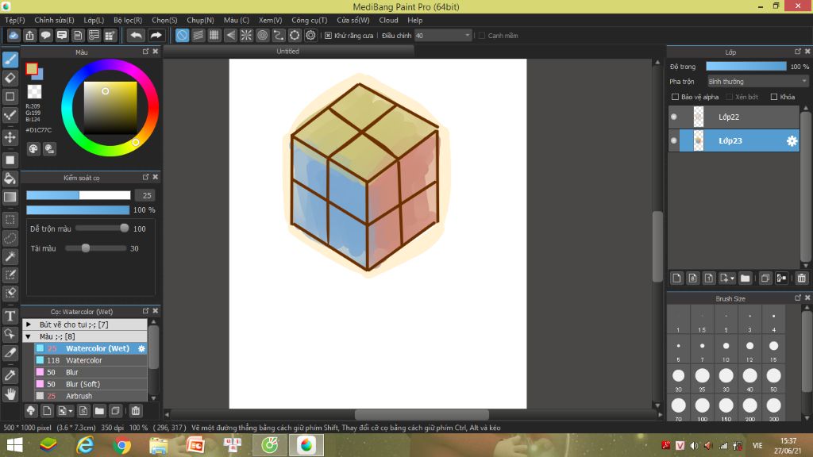813x457 pixels.
Task: Hide layer Lớp22 visibility dot
Action: click(673, 117)
